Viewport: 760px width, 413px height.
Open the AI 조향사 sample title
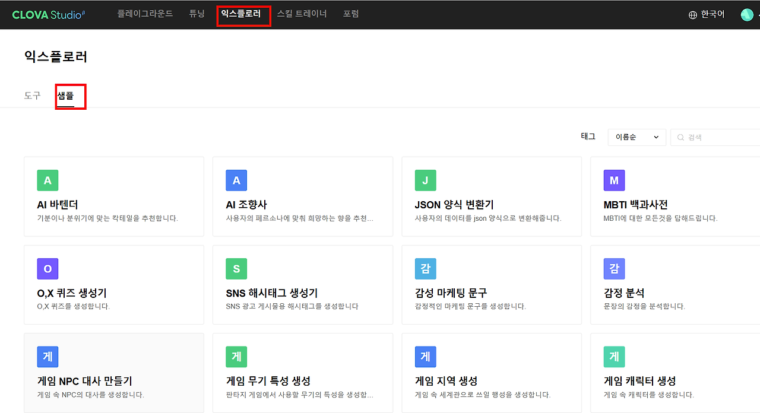coord(246,205)
